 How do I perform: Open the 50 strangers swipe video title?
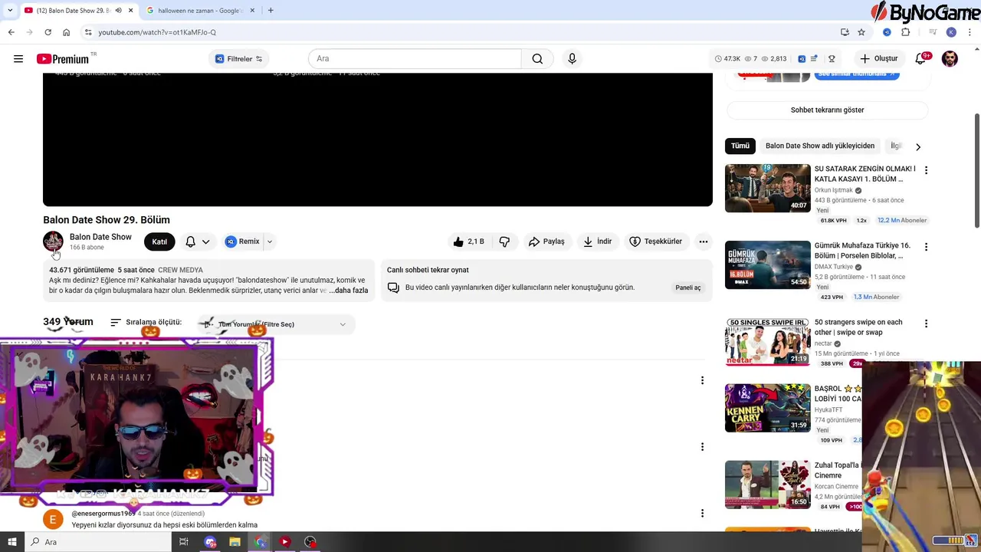(858, 327)
